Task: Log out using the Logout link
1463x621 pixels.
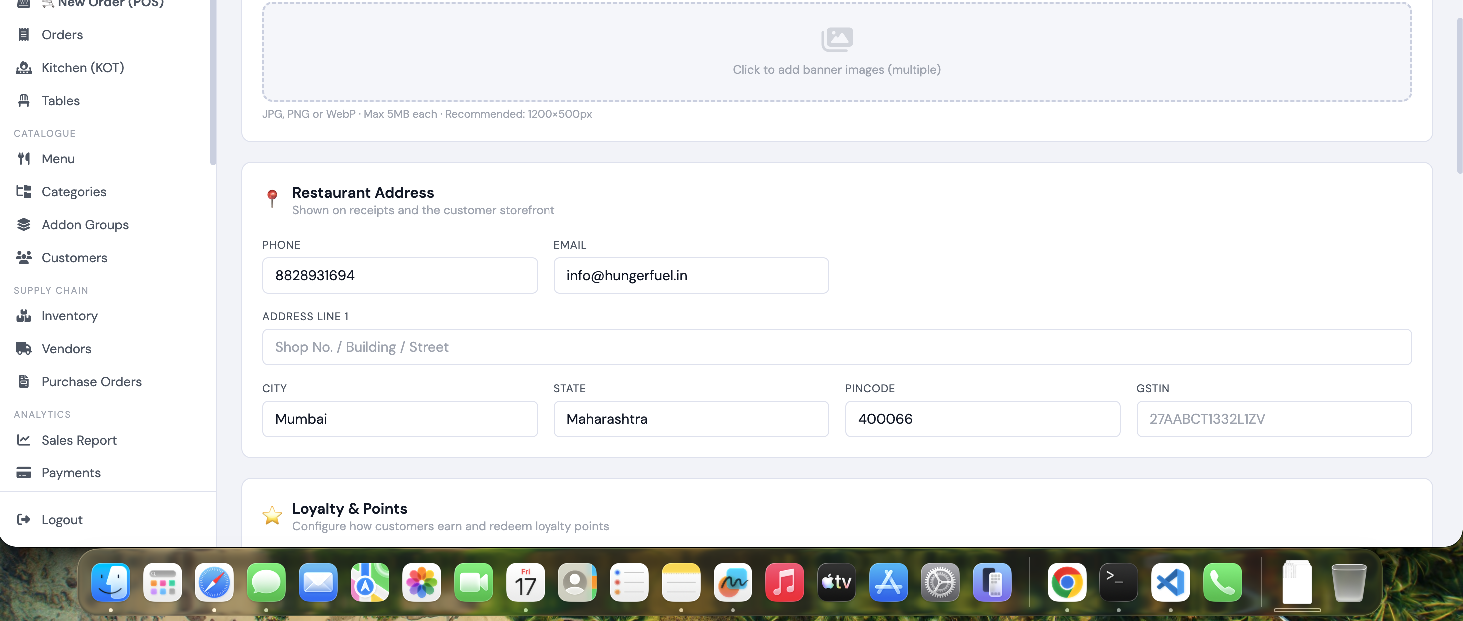Action: [x=62, y=520]
